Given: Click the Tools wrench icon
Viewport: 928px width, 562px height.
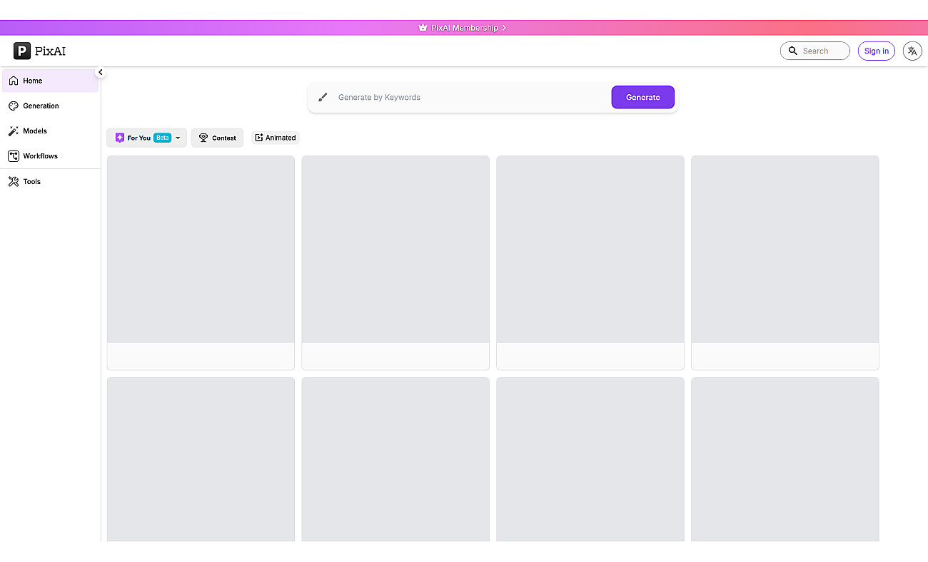Looking at the screenshot, I should tap(14, 181).
